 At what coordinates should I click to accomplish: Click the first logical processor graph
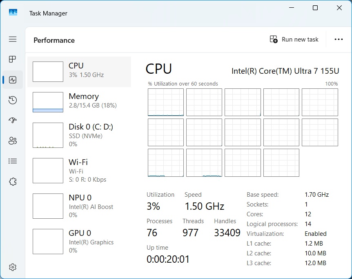pyautogui.click(x=165, y=102)
